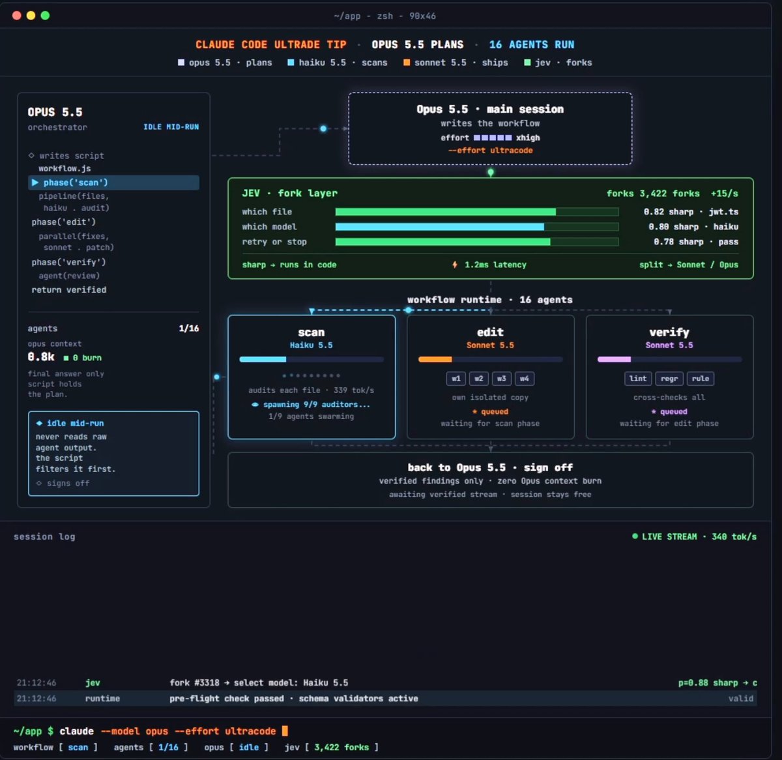Screen dimensions: 782x760
Task: Click the diamond icon beside signs off
Action: pos(39,483)
